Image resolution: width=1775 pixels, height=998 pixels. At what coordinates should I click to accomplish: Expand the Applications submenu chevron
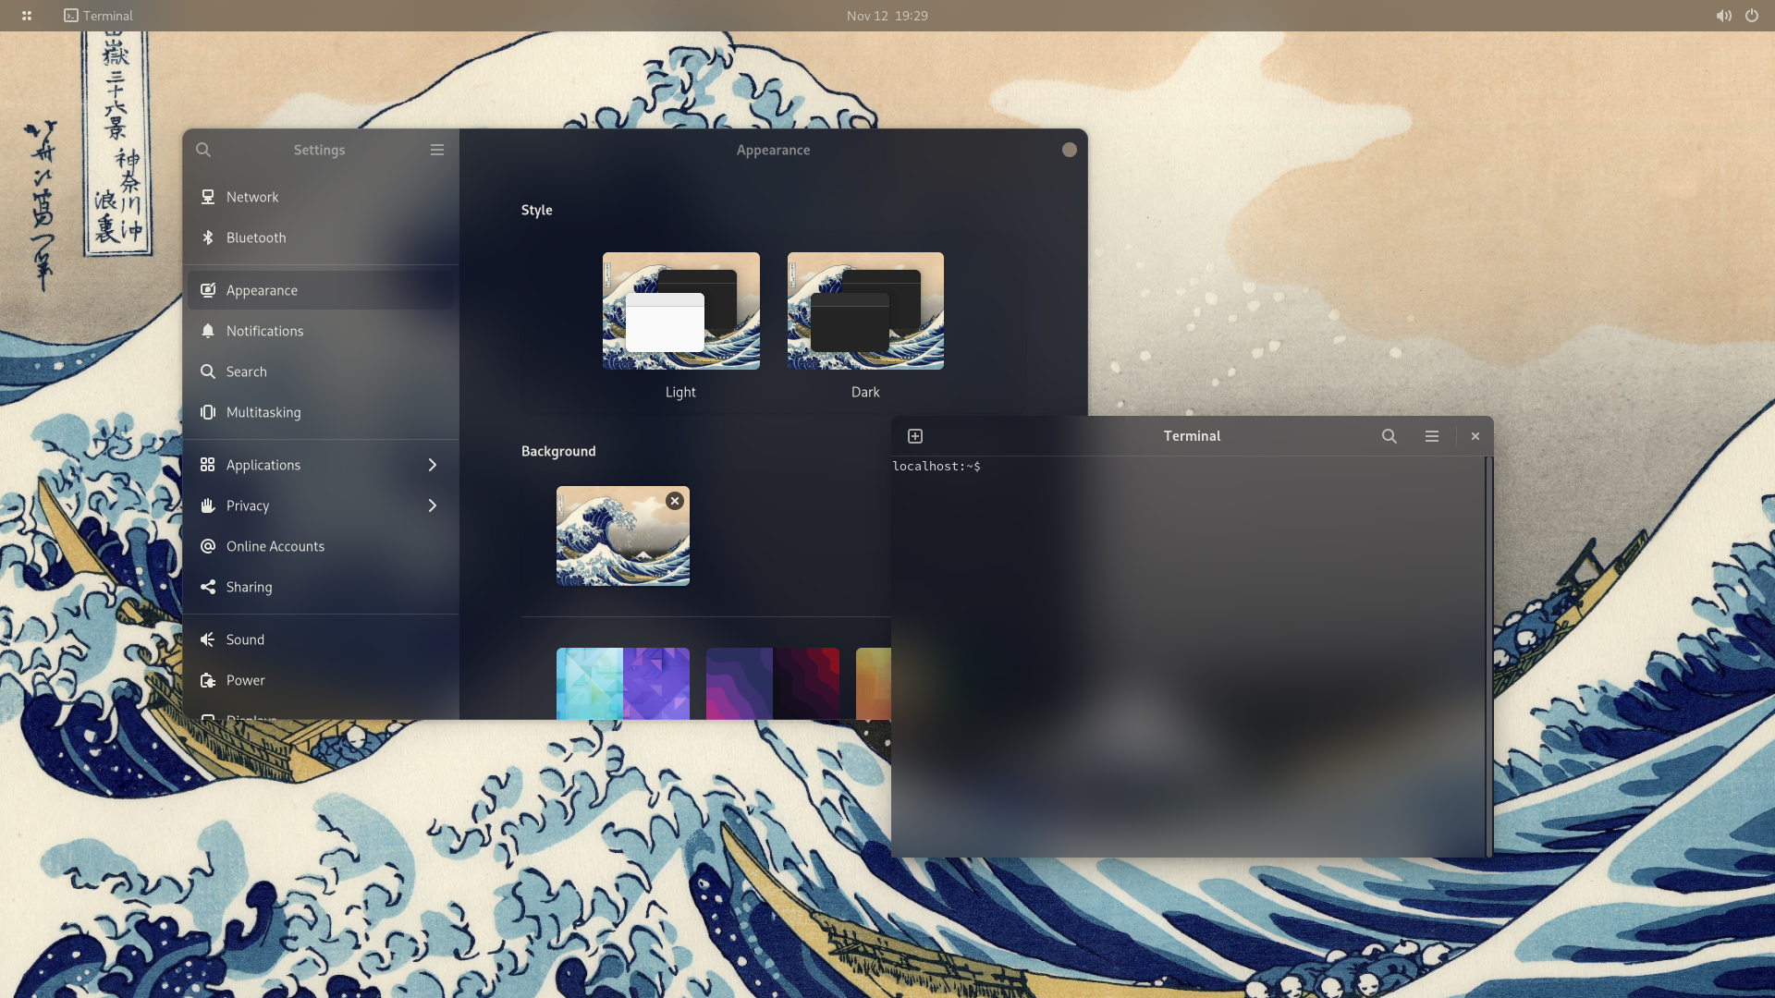tap(432, 465)
